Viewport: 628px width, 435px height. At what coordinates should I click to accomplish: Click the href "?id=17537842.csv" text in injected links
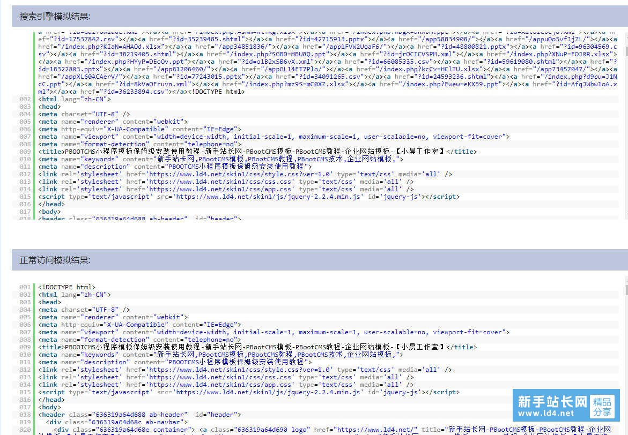tap(83, 39)
